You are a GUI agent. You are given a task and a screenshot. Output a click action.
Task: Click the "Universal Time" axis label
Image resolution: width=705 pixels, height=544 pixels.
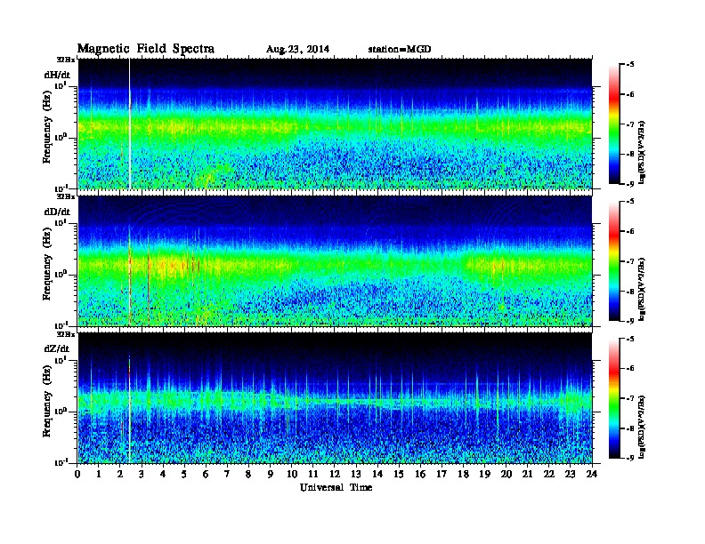click(336, 487)
